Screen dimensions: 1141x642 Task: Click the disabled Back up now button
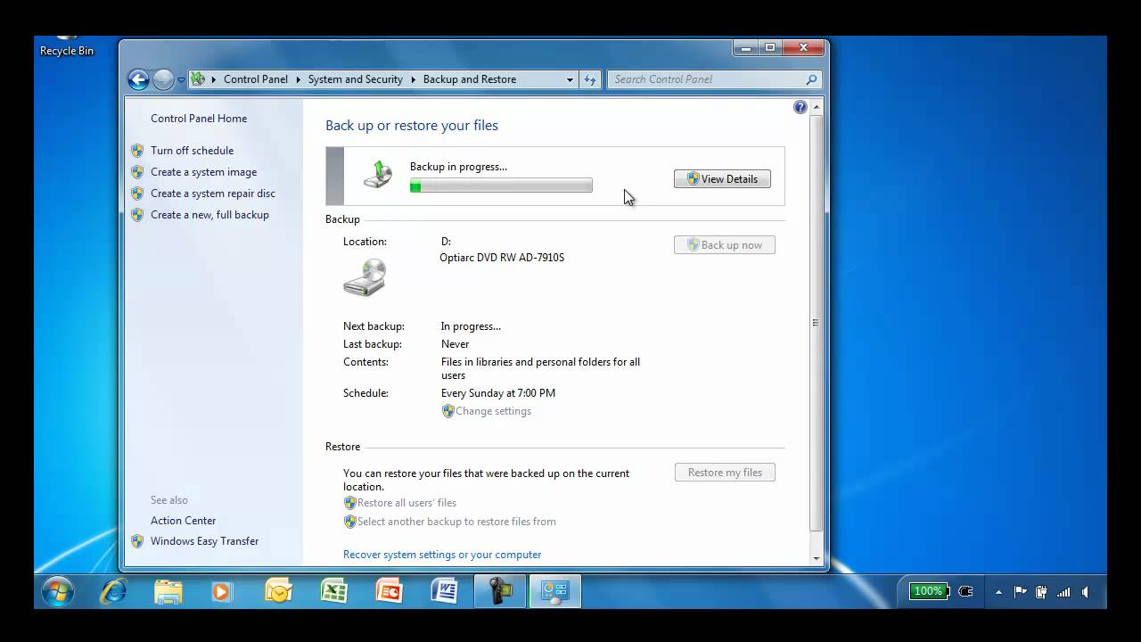[725, 245]
